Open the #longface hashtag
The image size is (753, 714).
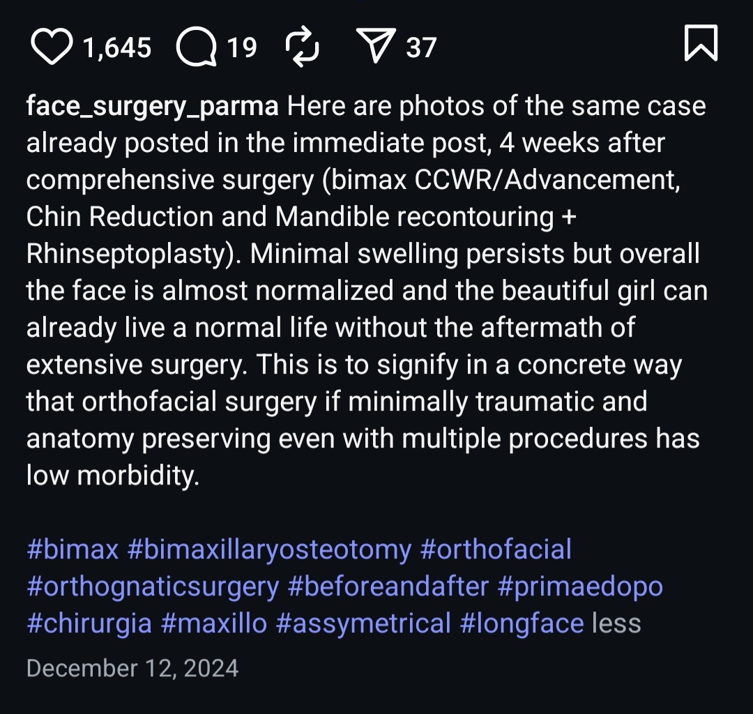click(522, 623)
